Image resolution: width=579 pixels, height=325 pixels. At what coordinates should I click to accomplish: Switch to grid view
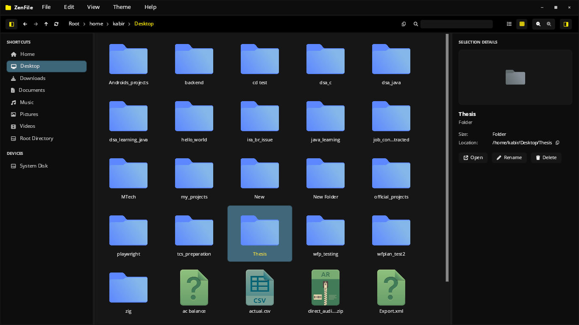pos(522,24)
